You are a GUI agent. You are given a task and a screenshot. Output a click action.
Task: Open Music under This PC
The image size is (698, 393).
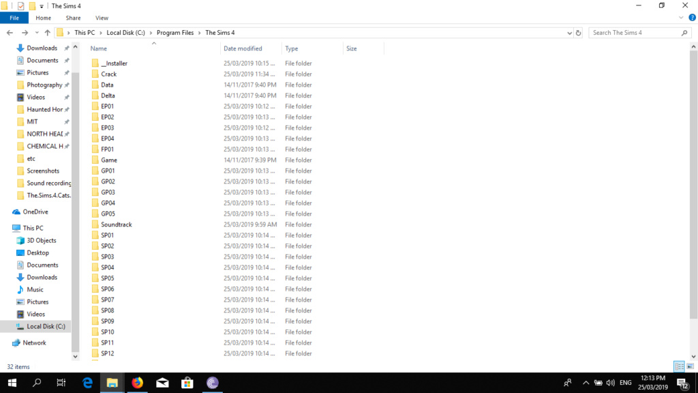coord(35,289)
